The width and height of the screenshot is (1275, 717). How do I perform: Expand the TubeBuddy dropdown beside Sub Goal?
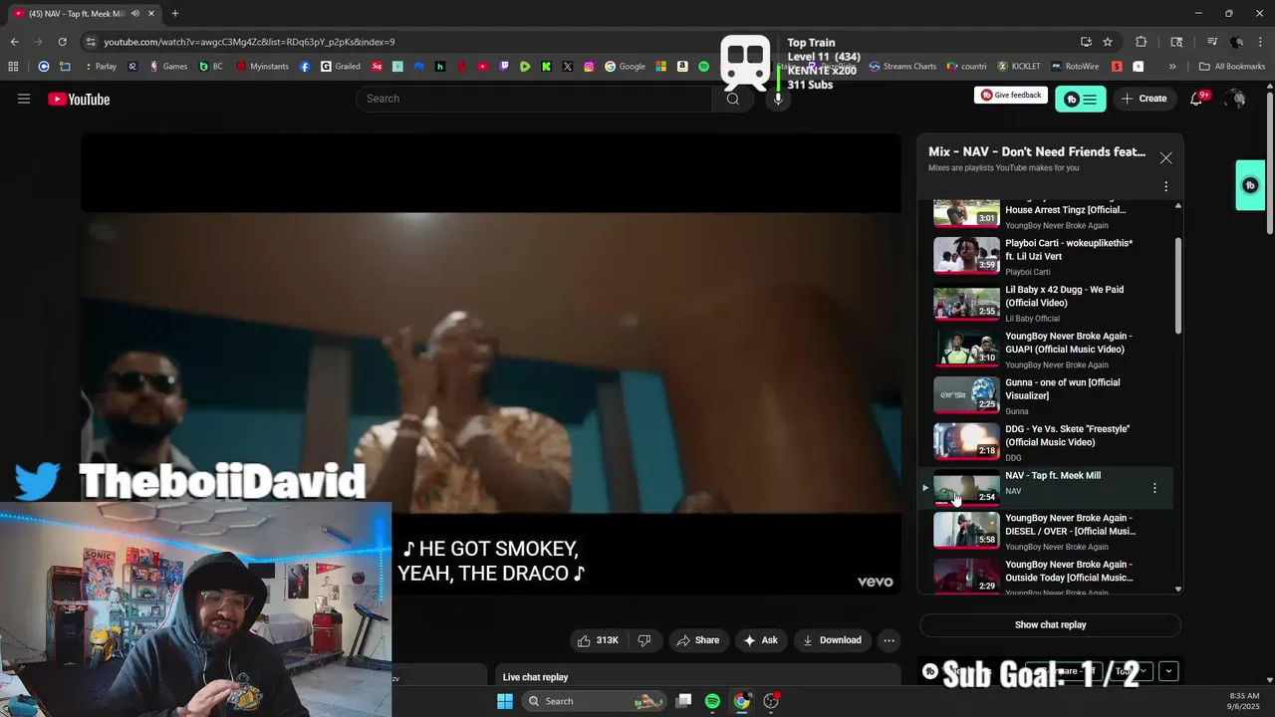coord(1168,671)
